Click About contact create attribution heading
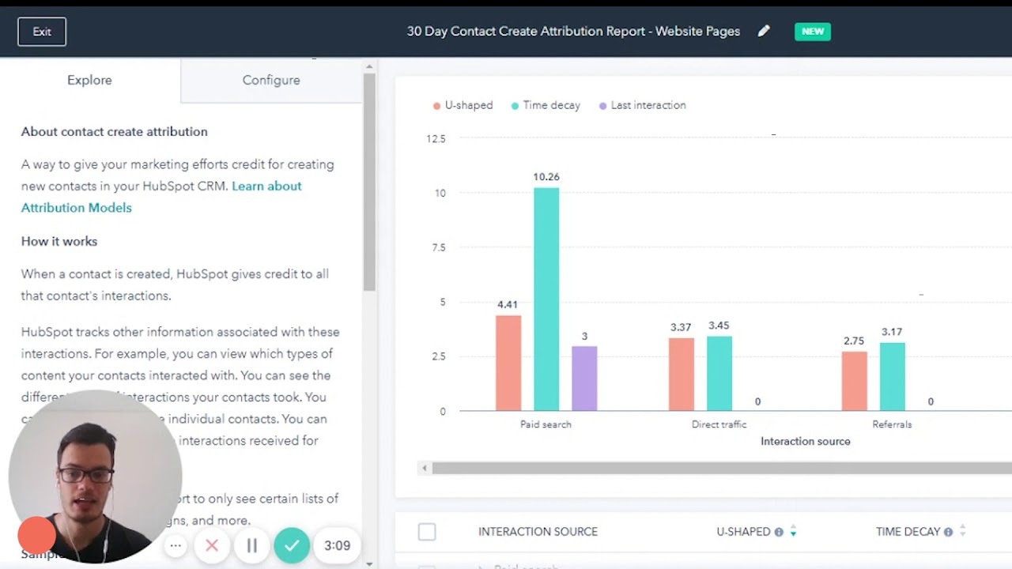This screenshot has height=569, width=1012. 115,132
